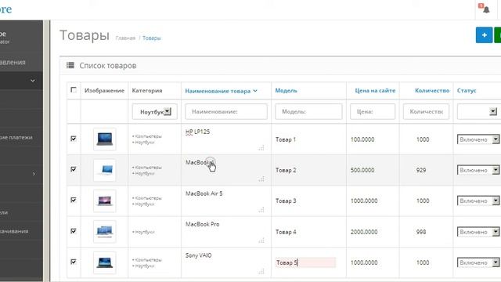Image resolution: width=501 pixels, height=282 pixels.
Task: Click price value 500.0000
Action: 362,170
